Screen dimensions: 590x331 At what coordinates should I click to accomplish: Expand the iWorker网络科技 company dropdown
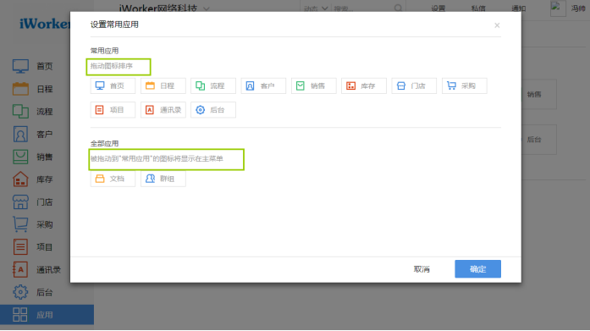pyautogui.click(x=207, y=8)
